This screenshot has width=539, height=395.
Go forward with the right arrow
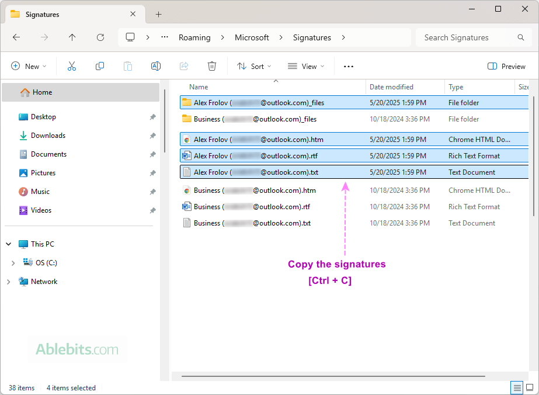(44, 37)
